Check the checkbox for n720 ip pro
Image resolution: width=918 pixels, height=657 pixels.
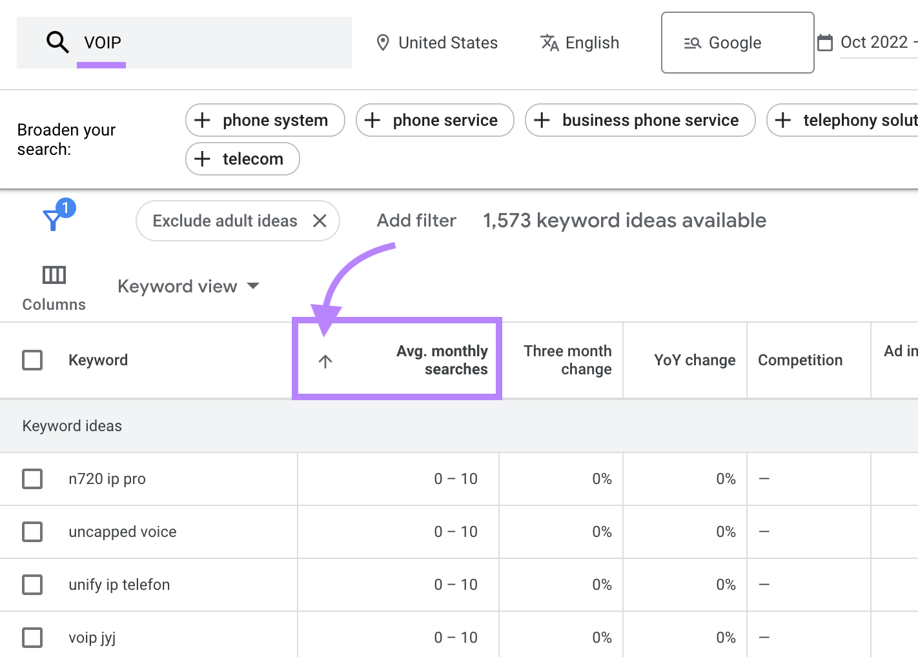(x=32, y=479)
